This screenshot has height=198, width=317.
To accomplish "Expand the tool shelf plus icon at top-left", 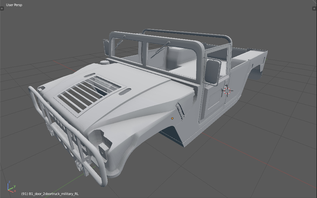I will click(x=2, y=9).
